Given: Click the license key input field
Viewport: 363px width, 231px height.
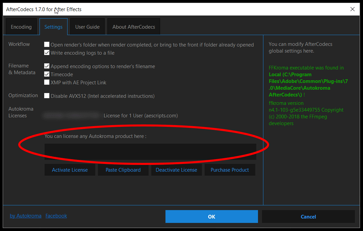Looking at the screenshot, I should 150,151.
